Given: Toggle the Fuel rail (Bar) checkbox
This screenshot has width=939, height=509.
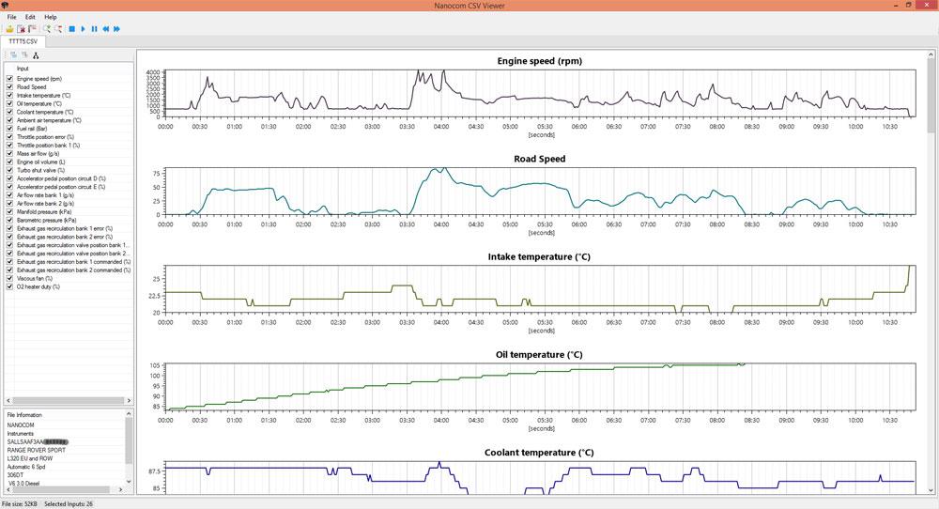Looking at the screenshot, I should (10, 129).
